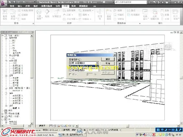
Task: Switch to the Home (常用) ribbon tab
Action: [x=12, y=6]
